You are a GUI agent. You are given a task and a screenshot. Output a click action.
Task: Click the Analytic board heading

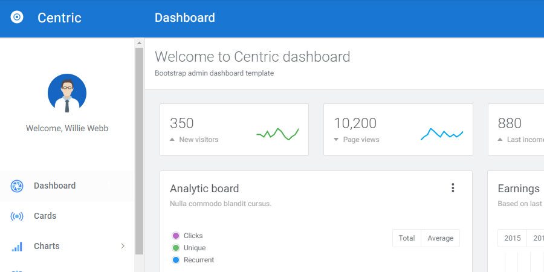click(x=204, y=189)
